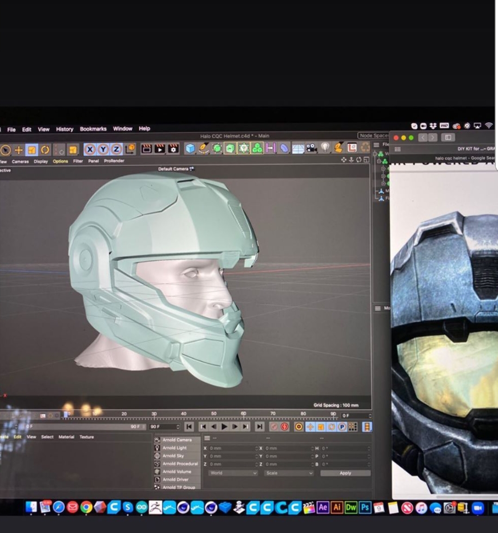Step to previous frame
498x533 pixels.
click(x=214, y=426)
